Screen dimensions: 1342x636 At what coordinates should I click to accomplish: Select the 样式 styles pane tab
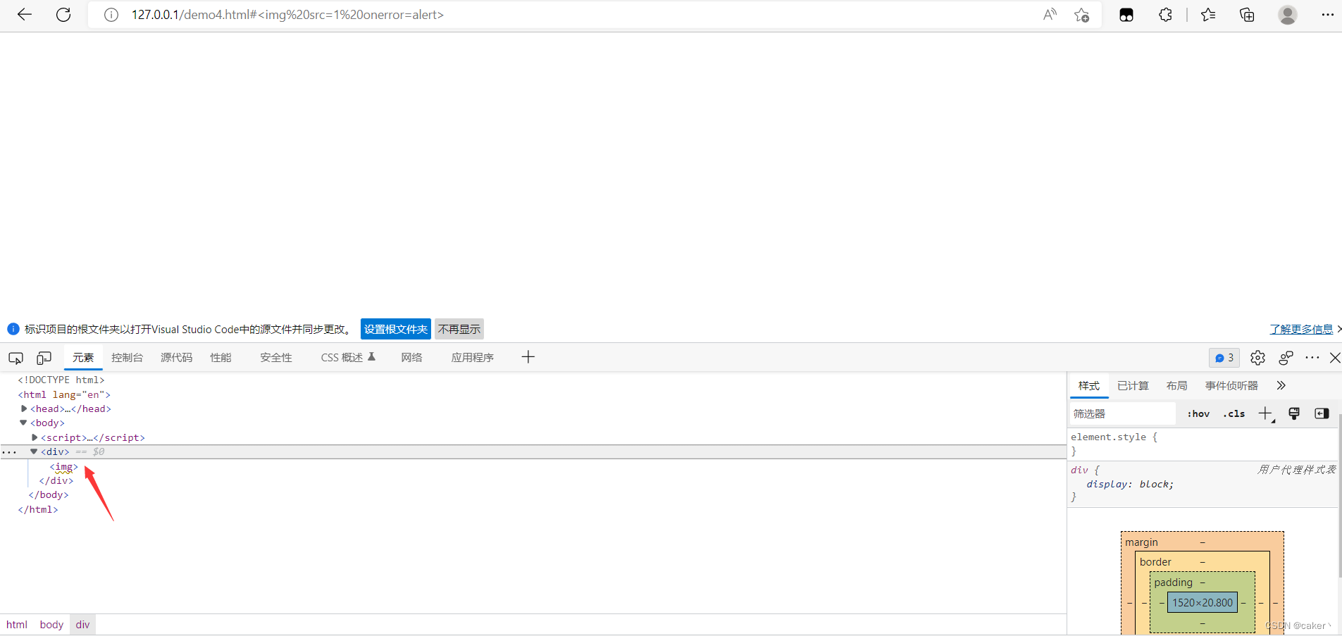(1089, 386)
